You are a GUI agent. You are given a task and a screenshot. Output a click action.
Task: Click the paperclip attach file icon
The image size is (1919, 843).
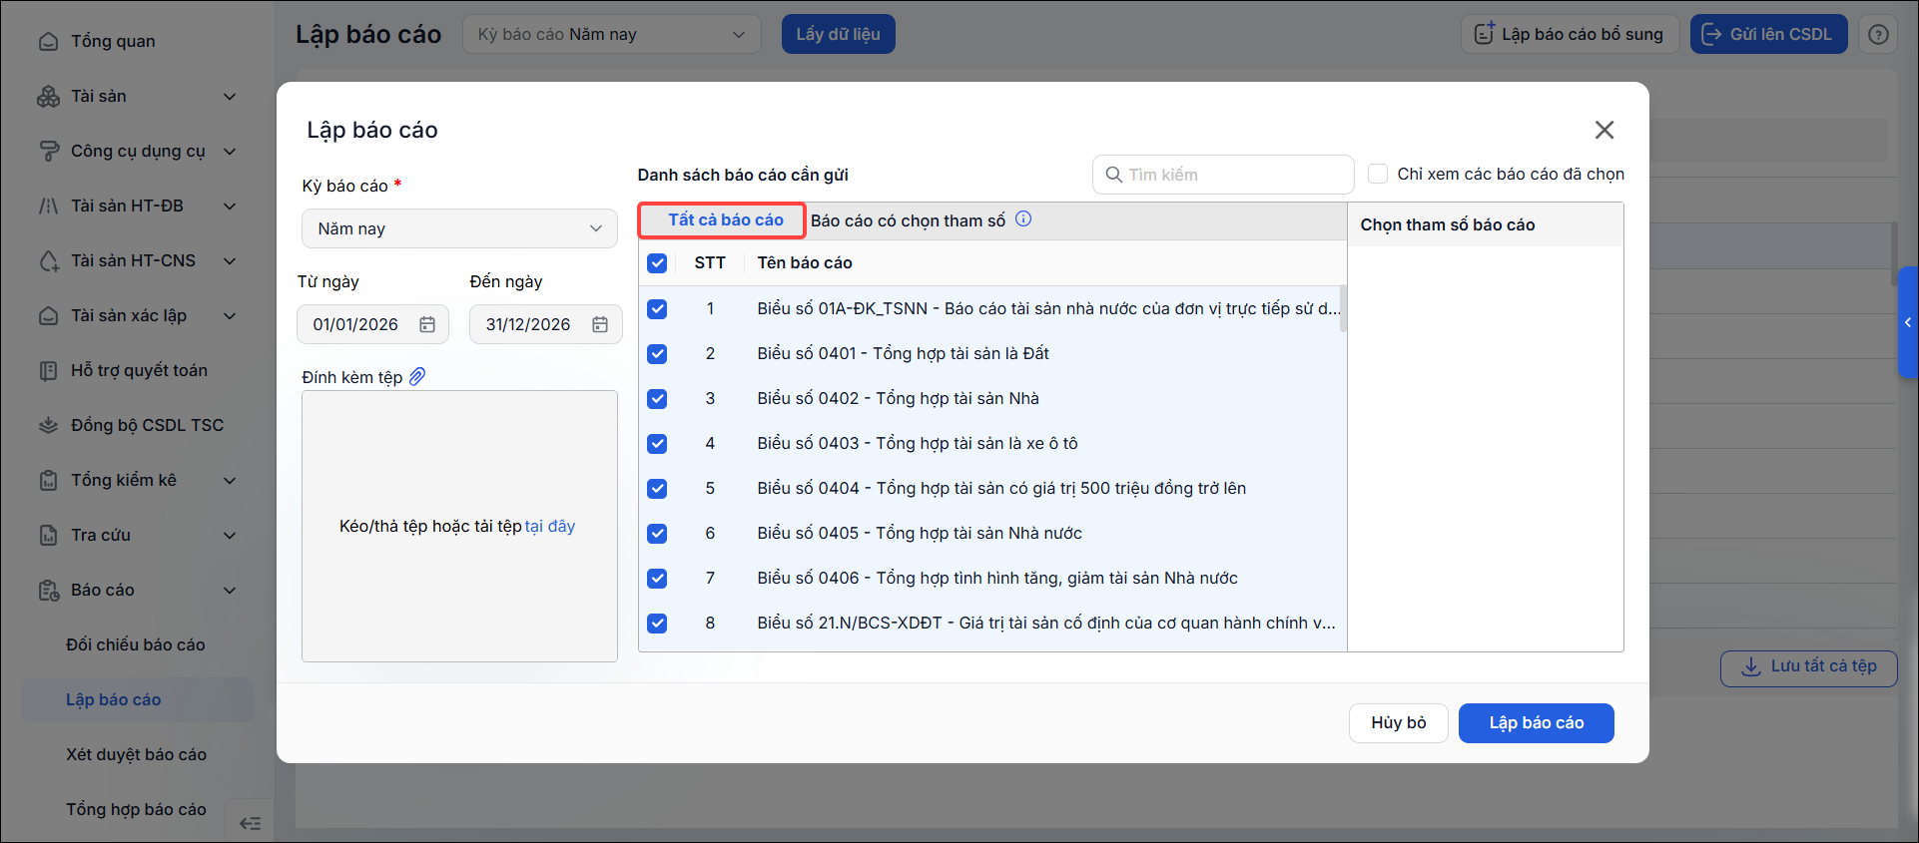tap(417, 376)
